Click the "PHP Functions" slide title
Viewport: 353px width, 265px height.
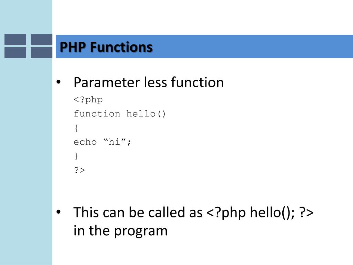(106, 47)
